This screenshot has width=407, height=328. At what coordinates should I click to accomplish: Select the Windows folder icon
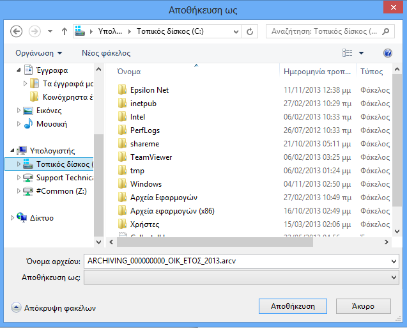click(122, 184)
